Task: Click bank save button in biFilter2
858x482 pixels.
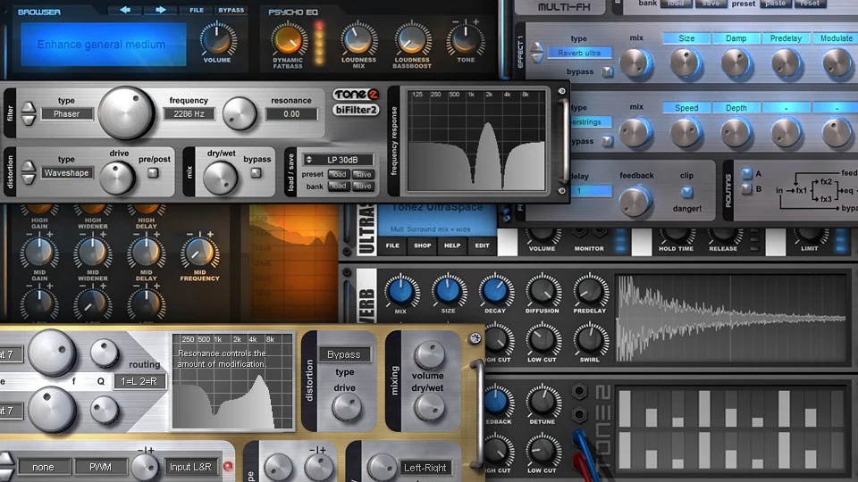Action: 363,186
